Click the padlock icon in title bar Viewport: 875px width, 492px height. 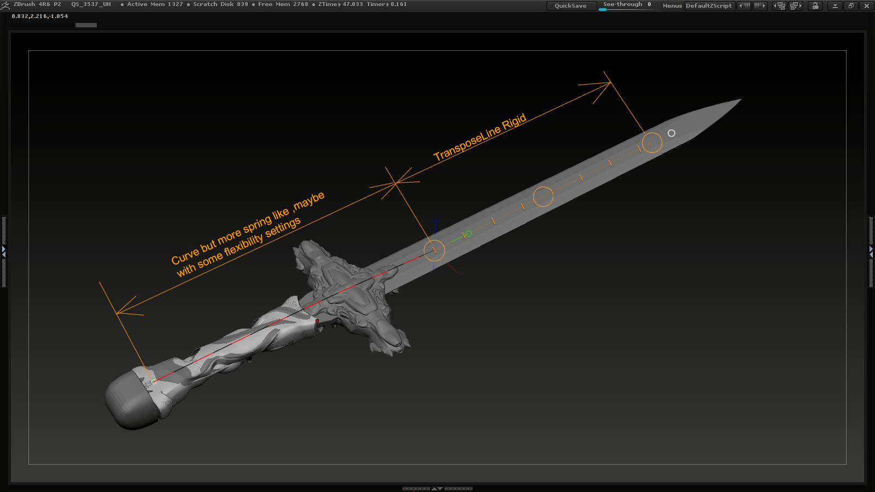coord(815,6)
